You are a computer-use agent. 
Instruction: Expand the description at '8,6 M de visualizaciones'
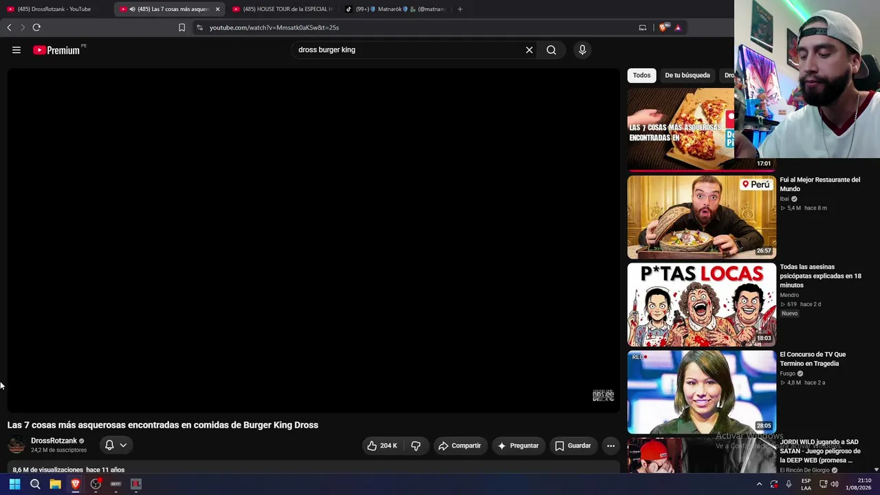[x=69, y=470]
